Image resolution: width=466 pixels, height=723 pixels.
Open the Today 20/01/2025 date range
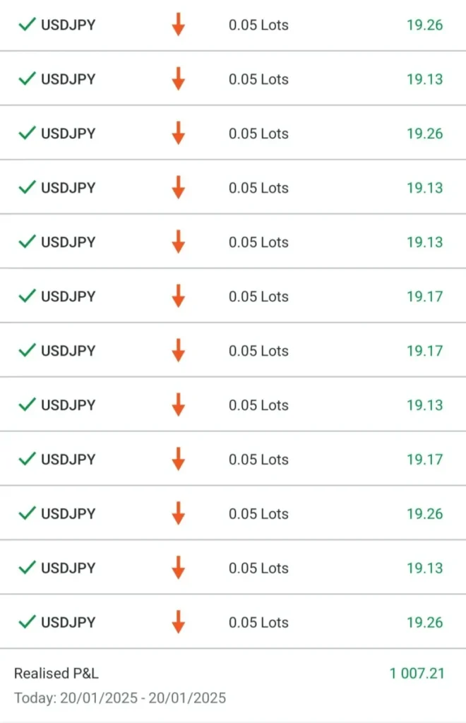coord(120,698)
